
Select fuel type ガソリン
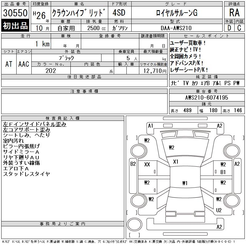click(120, 28)
